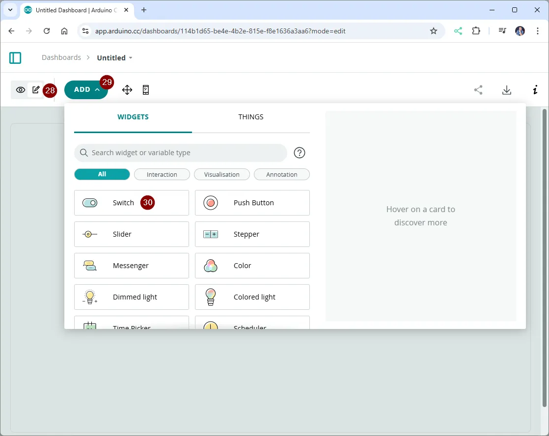This screenshot has width=549, height=436.
Task: Open widget help question mark icon
Action: [300, 153]
